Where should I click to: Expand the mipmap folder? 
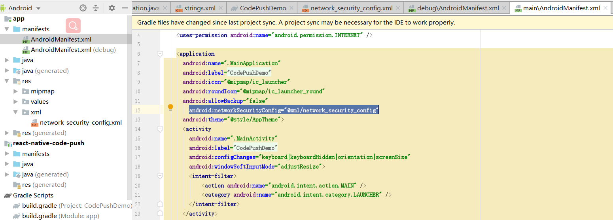coord(16,91)
